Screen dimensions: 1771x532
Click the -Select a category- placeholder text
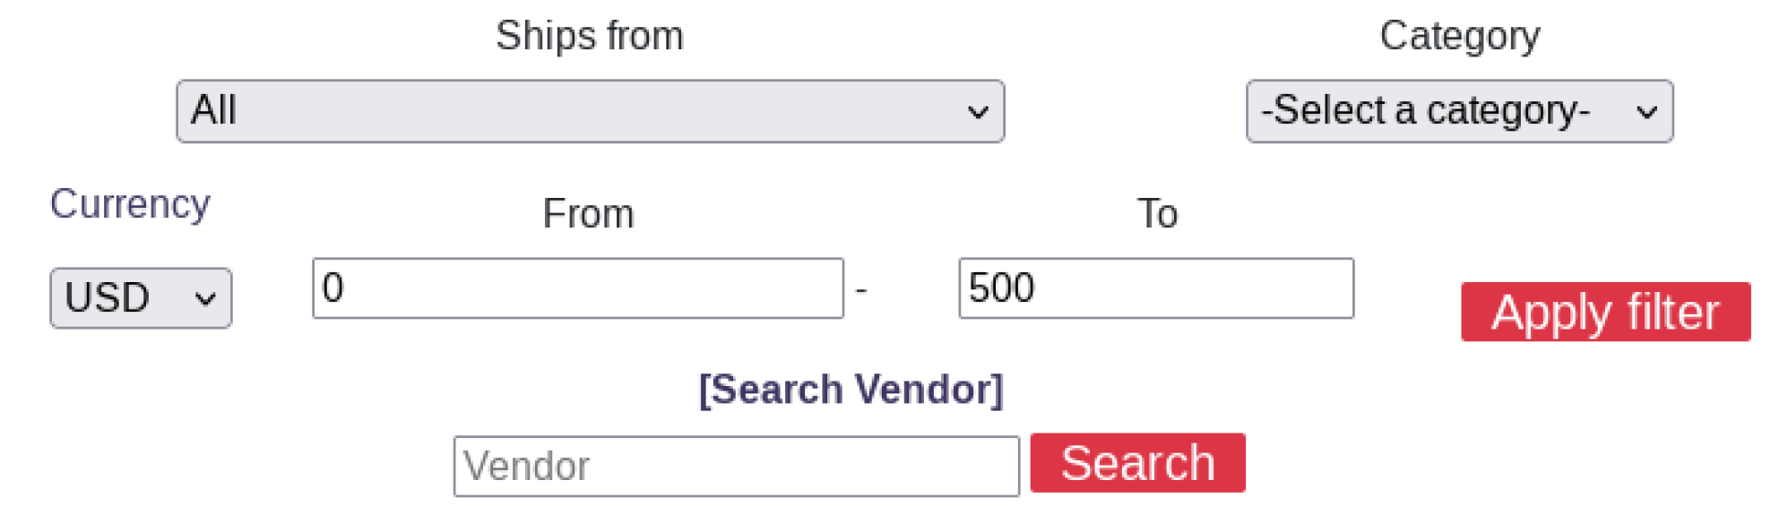coord(1425,111)
